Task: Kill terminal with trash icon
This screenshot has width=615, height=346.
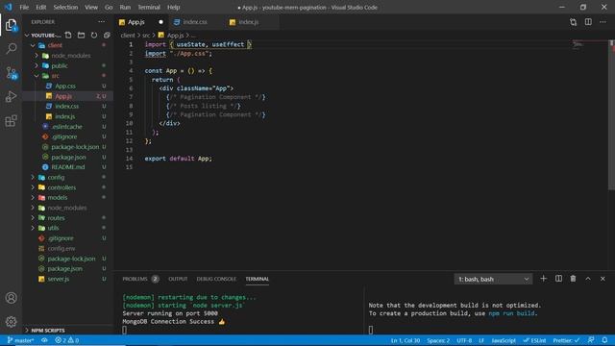Action: click(x=573, y=279)
